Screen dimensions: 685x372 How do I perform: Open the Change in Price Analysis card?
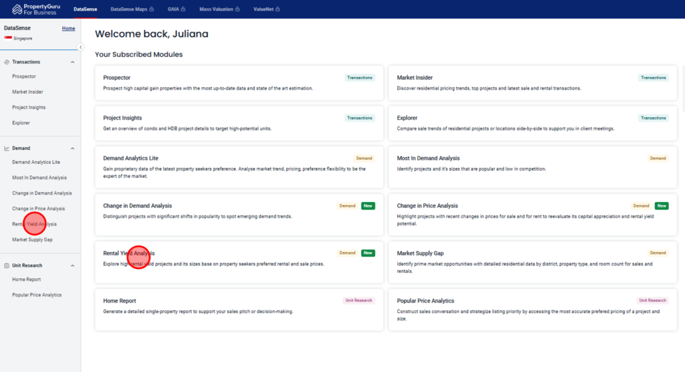[x=532, y=215]
